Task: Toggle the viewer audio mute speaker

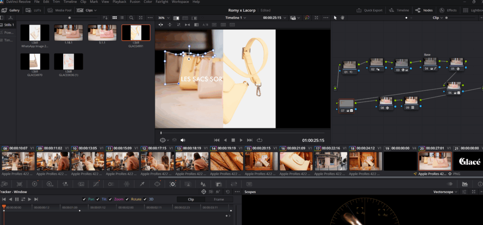Action: click(x=183, y=140)
